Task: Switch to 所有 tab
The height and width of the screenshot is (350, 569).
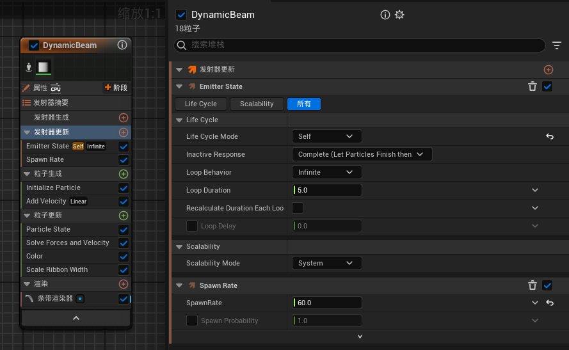Action: point(304,104)
